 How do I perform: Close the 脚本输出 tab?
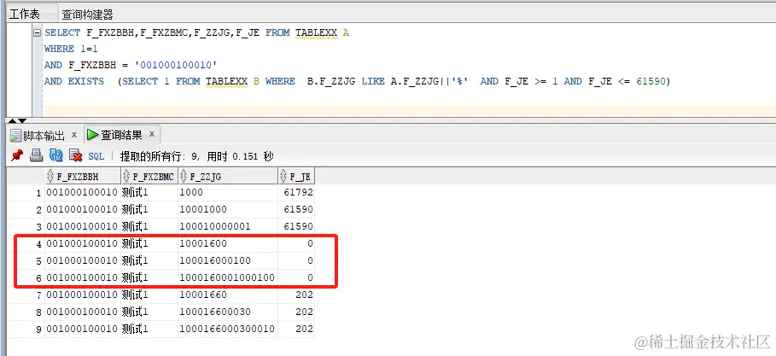(x=74, y=135)
